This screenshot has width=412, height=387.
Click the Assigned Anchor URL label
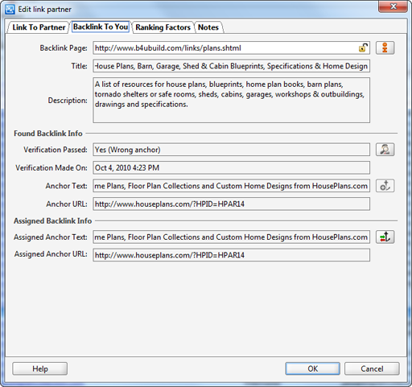click(51, 254)
